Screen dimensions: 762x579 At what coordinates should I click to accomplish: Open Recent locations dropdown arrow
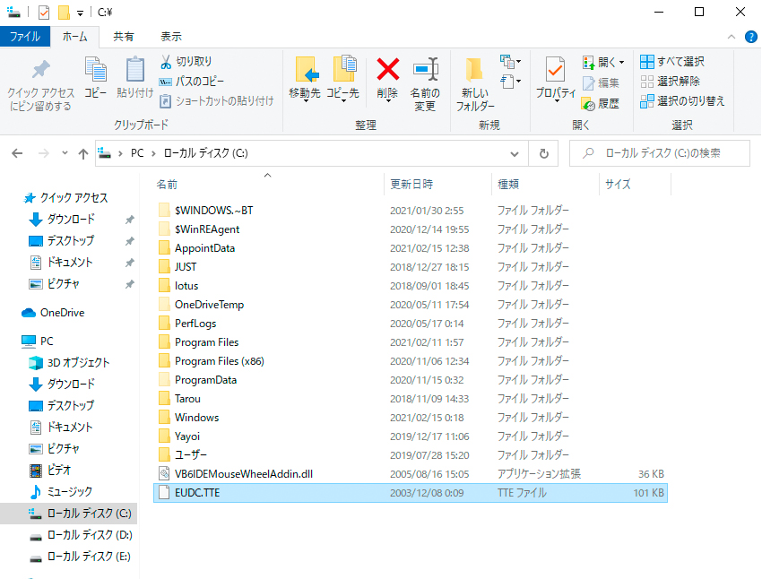click(65, 153)
